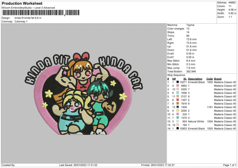The image size is (238, 168).
Task: Select the pink swatch in stop row 2
Action: pyautogui.click(x=177, y=86)
